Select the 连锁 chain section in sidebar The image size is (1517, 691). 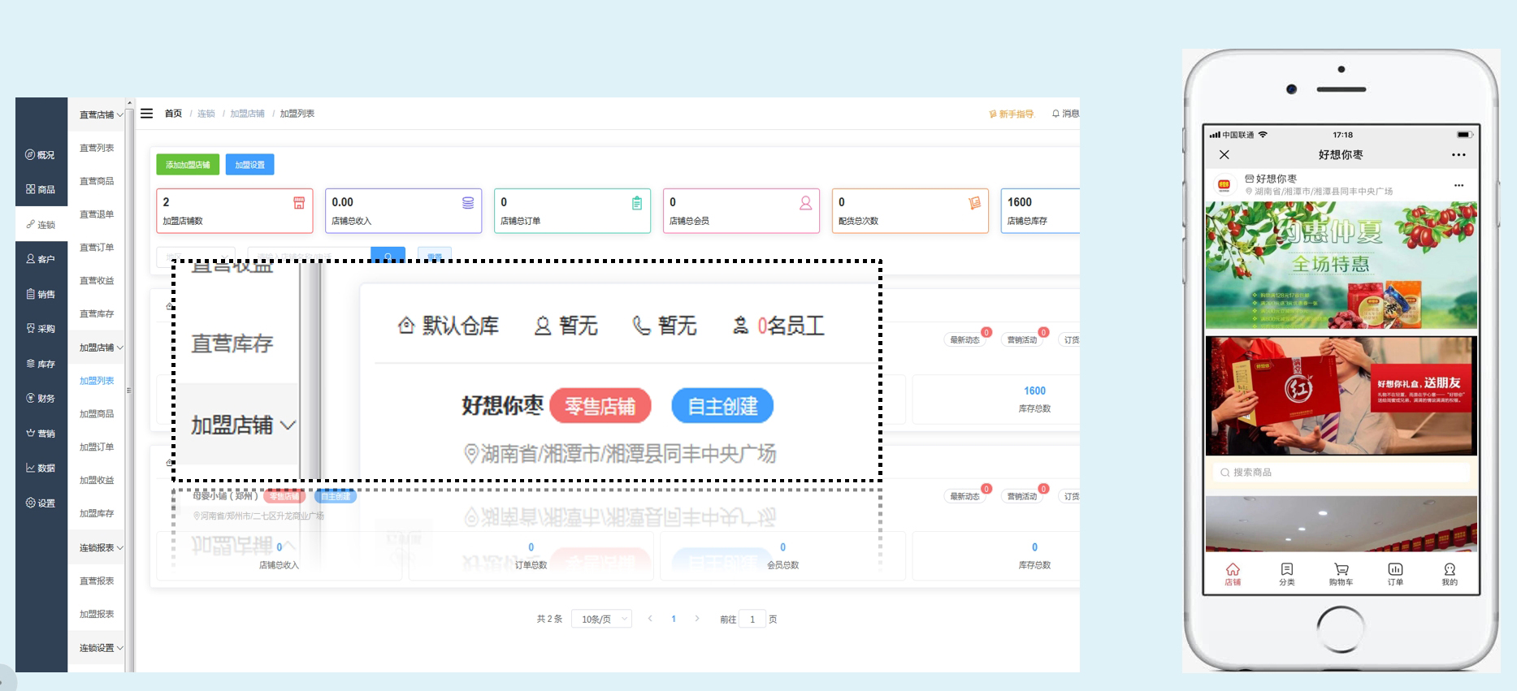[x=41, y=224]
